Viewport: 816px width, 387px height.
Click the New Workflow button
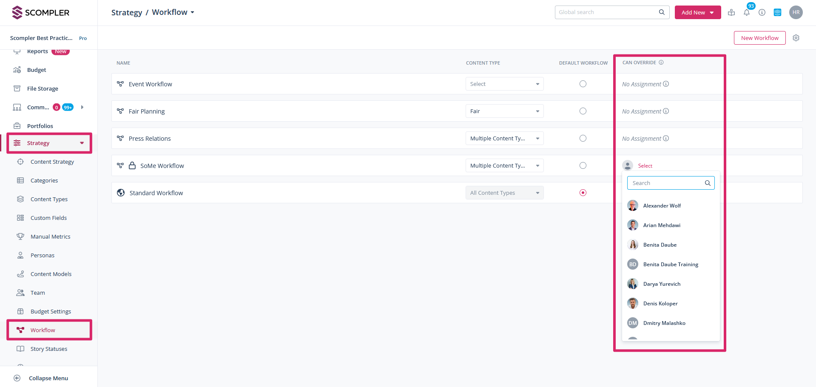coord(759,38)
